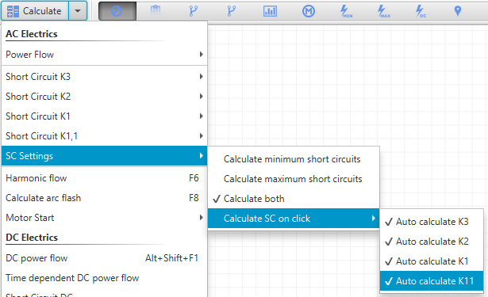Open the Short Circuit K2 submenu
This screenshot has height=297, width=488.
tap(104, 97)
